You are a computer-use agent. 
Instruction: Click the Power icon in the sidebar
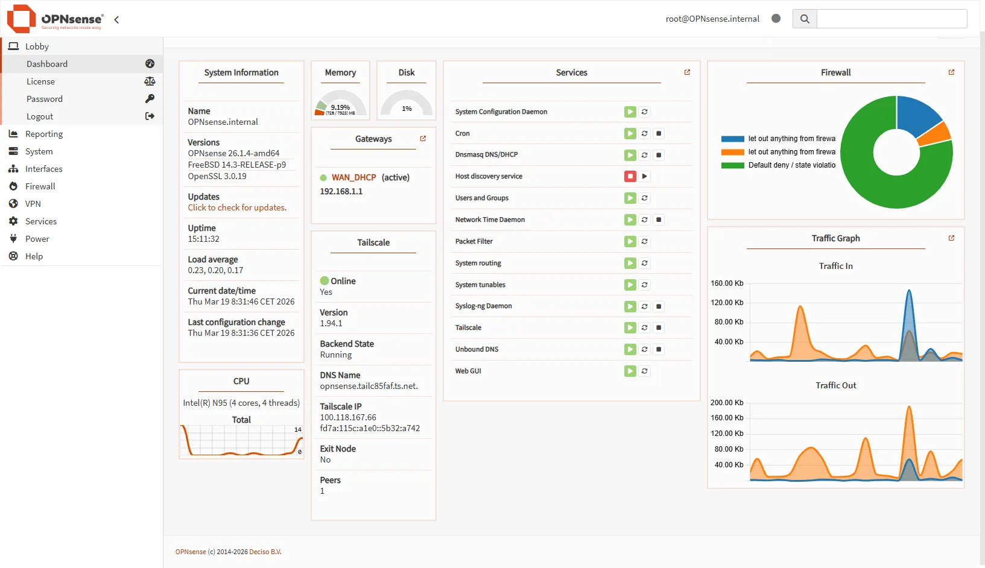[x=13, y=239]
